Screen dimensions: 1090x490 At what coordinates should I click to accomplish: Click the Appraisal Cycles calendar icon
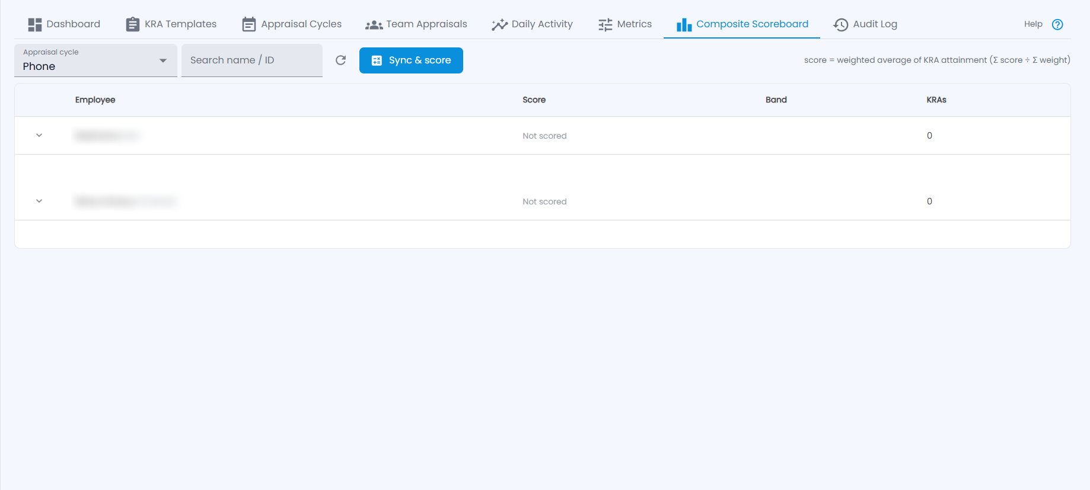[x=249, y=24]
